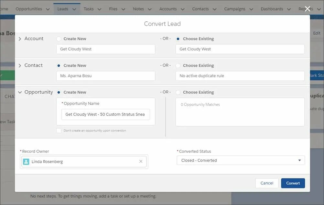324x205 pixels.
Task: Click the existing account Get Cloudy West field
Action: [240, 49]
